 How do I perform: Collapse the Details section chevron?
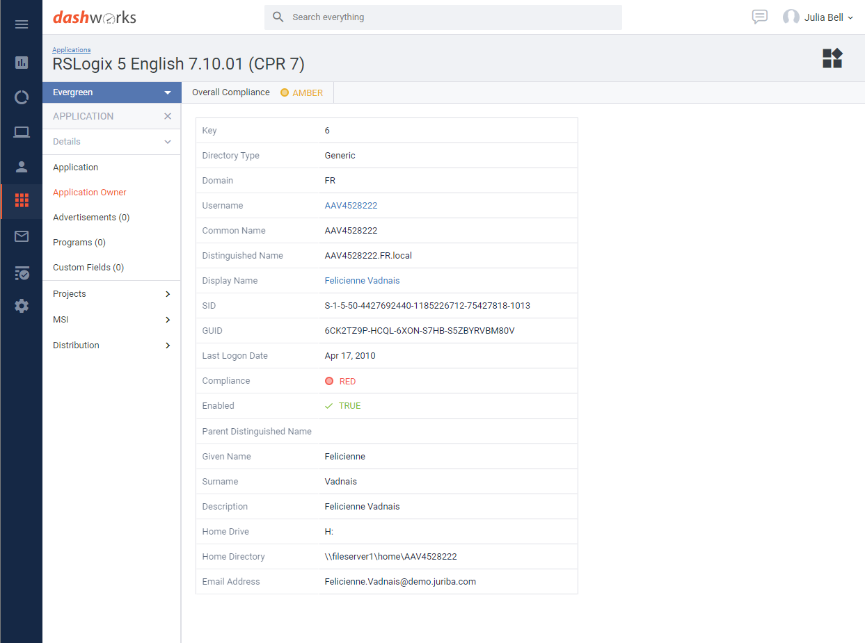pyautogui.click(x=168, y=142)
